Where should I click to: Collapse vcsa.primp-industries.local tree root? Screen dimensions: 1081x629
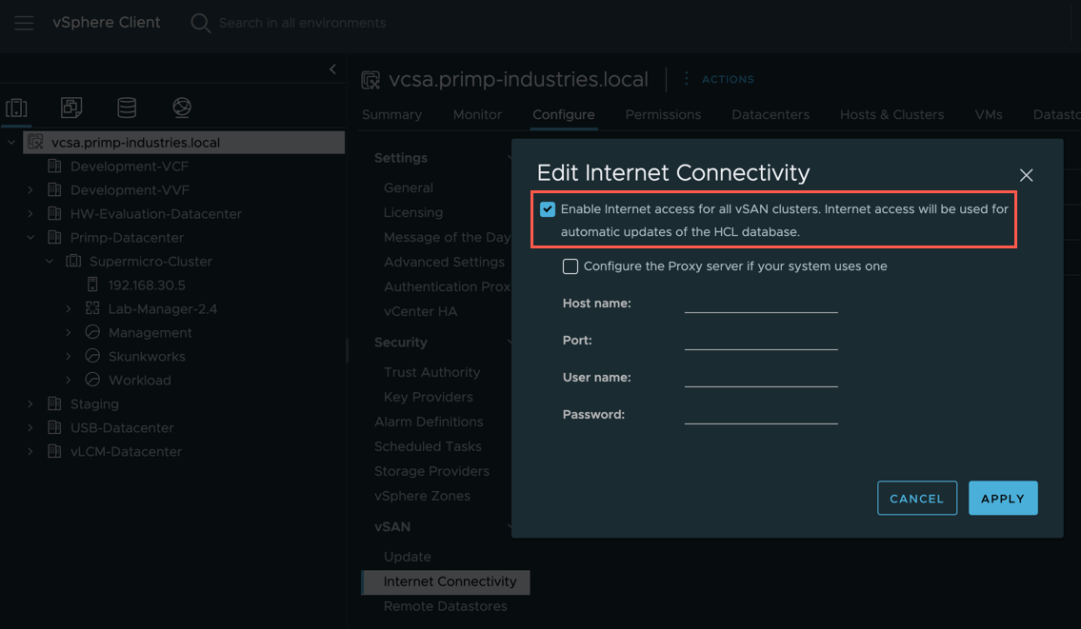click(11, 143)
